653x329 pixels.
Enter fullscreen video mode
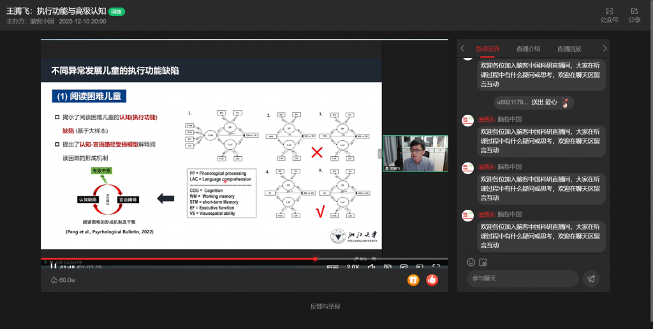(x=436, y=267)
